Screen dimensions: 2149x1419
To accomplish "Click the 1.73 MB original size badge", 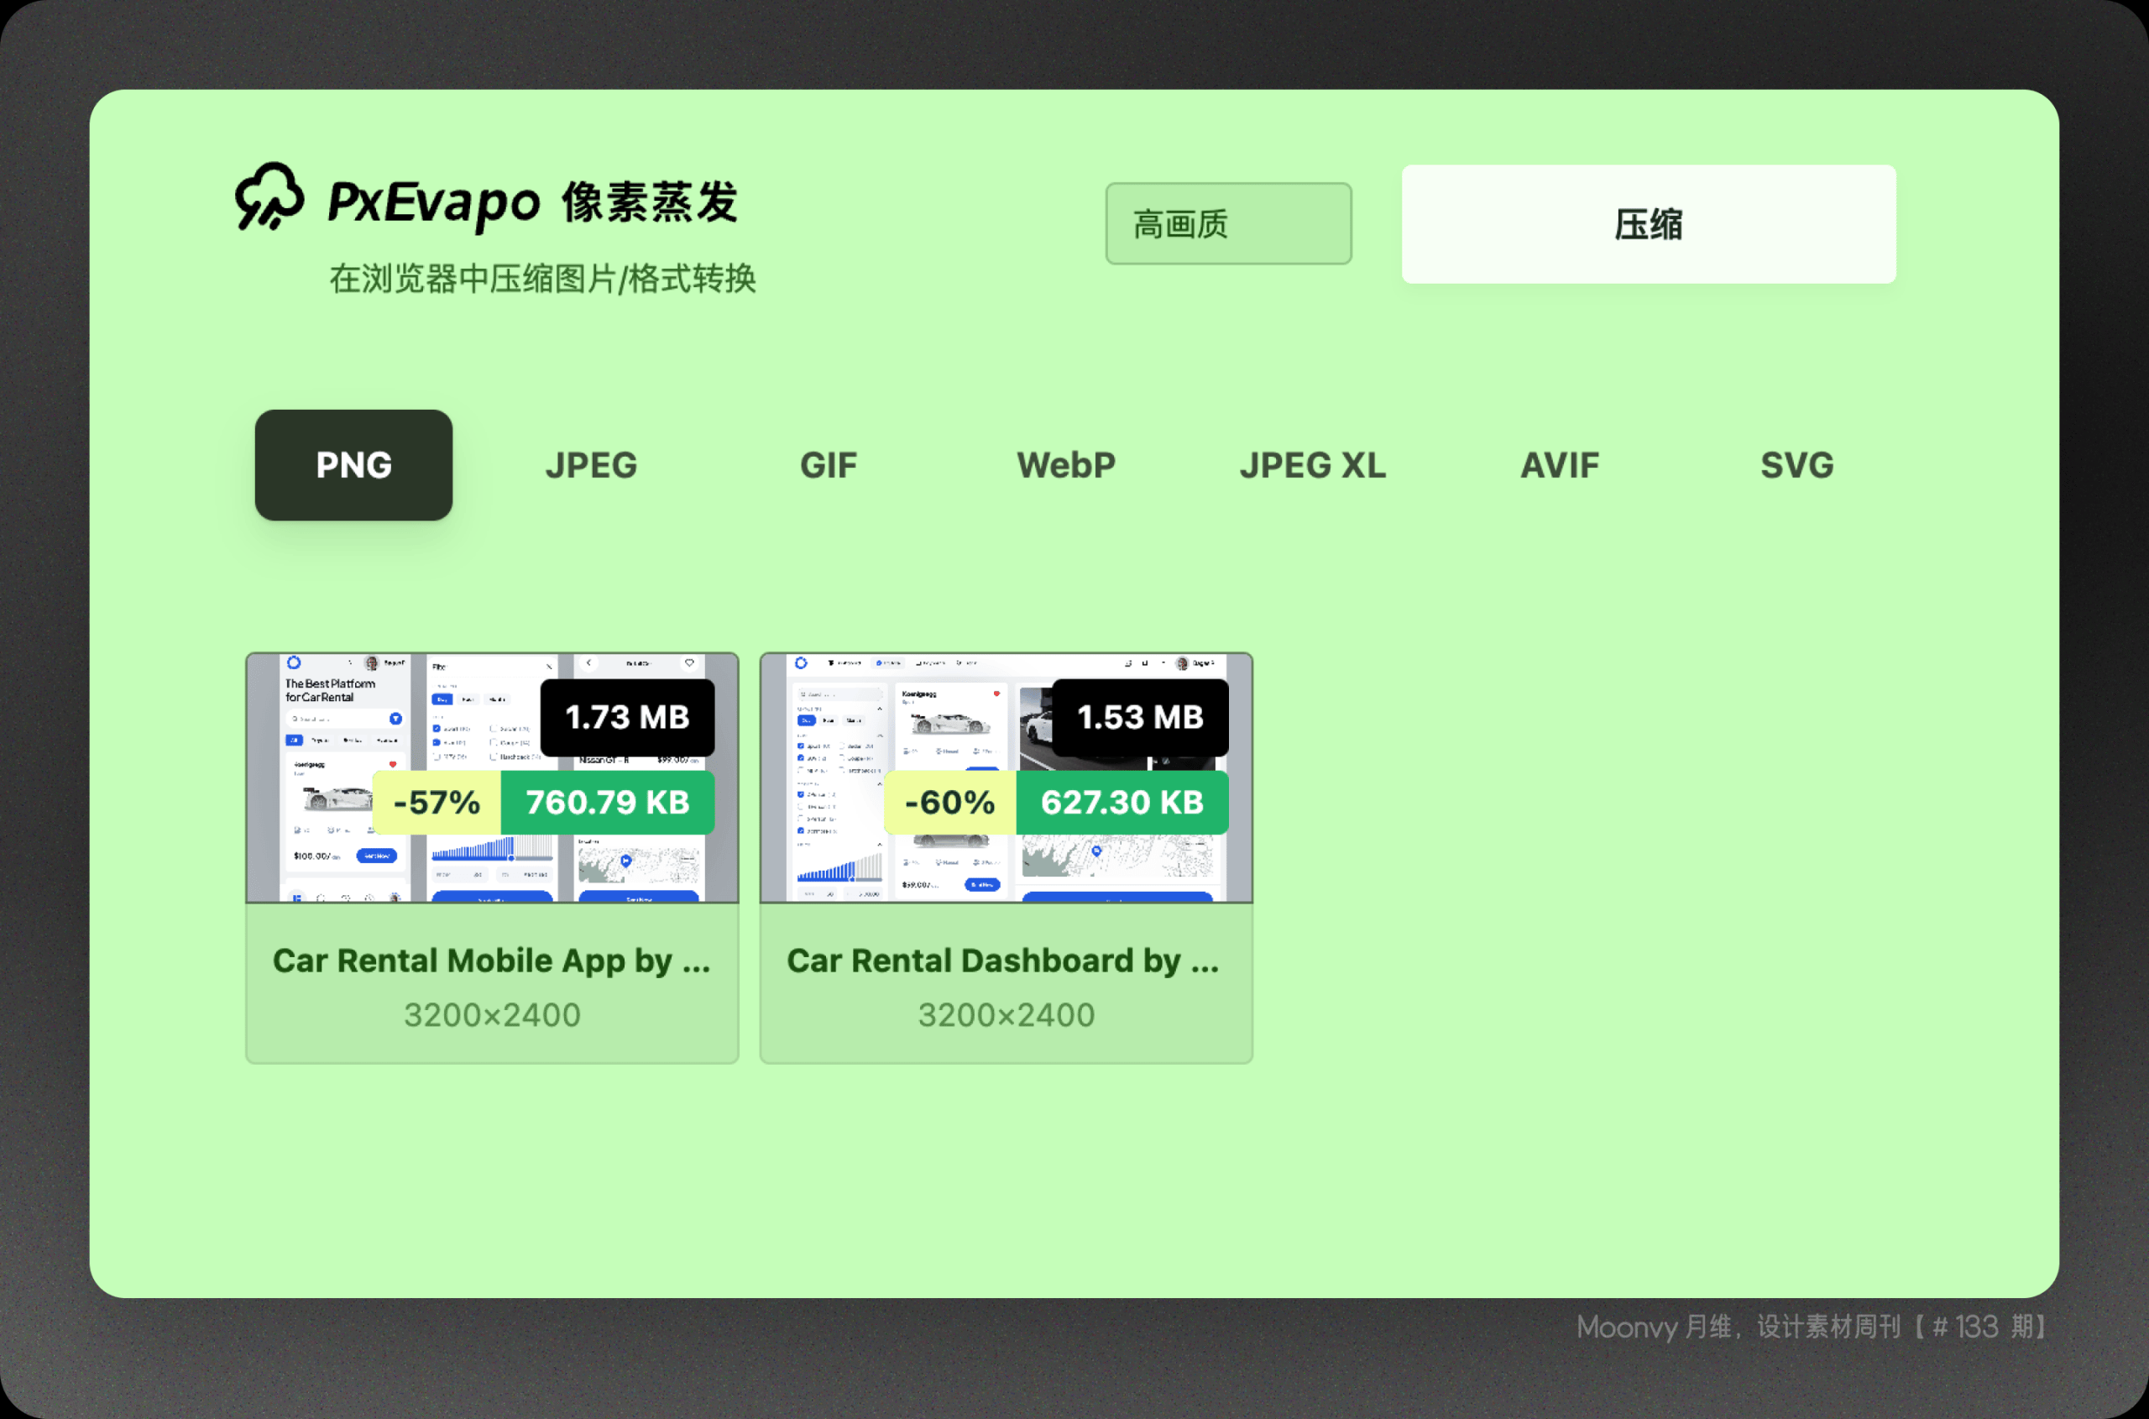I will [x=627, y=718].
